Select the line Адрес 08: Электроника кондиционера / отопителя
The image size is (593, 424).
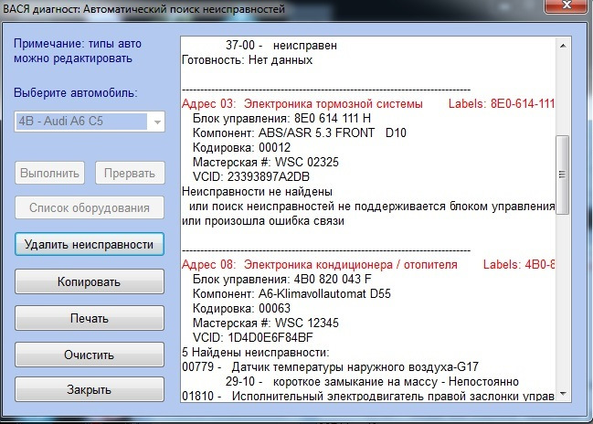(x=320, y=264)
